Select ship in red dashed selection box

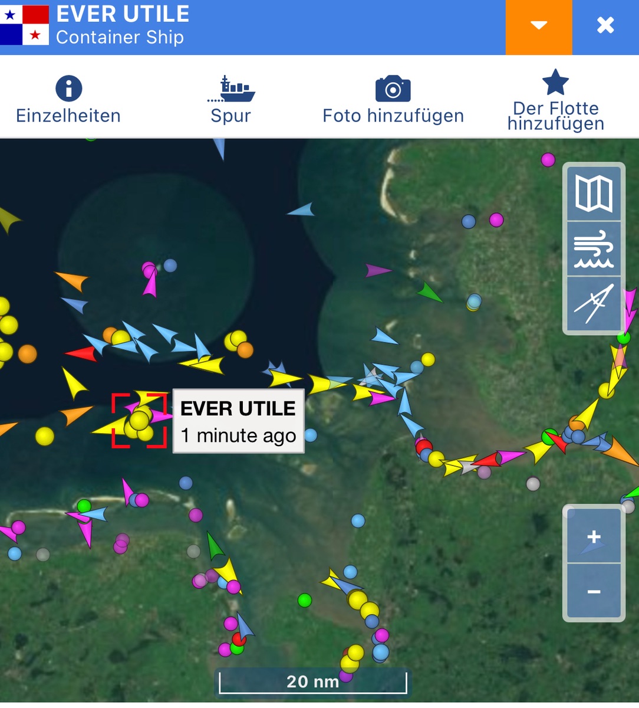pos(139,421)
